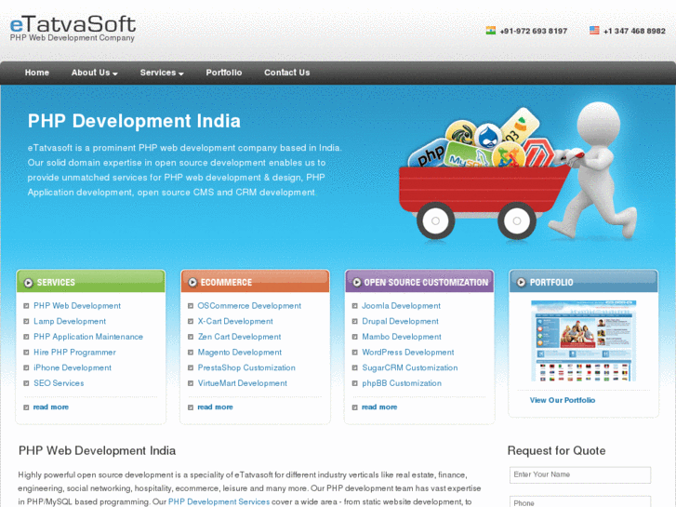Click PHP Web Development India heading
This screenshot has width=676, height=507.
tap(97, 451)
